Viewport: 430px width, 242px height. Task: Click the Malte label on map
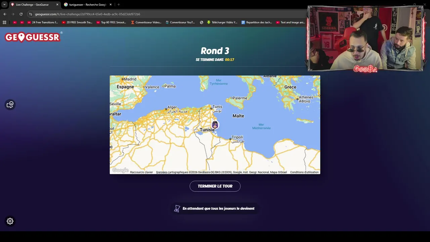click(238, 116)
